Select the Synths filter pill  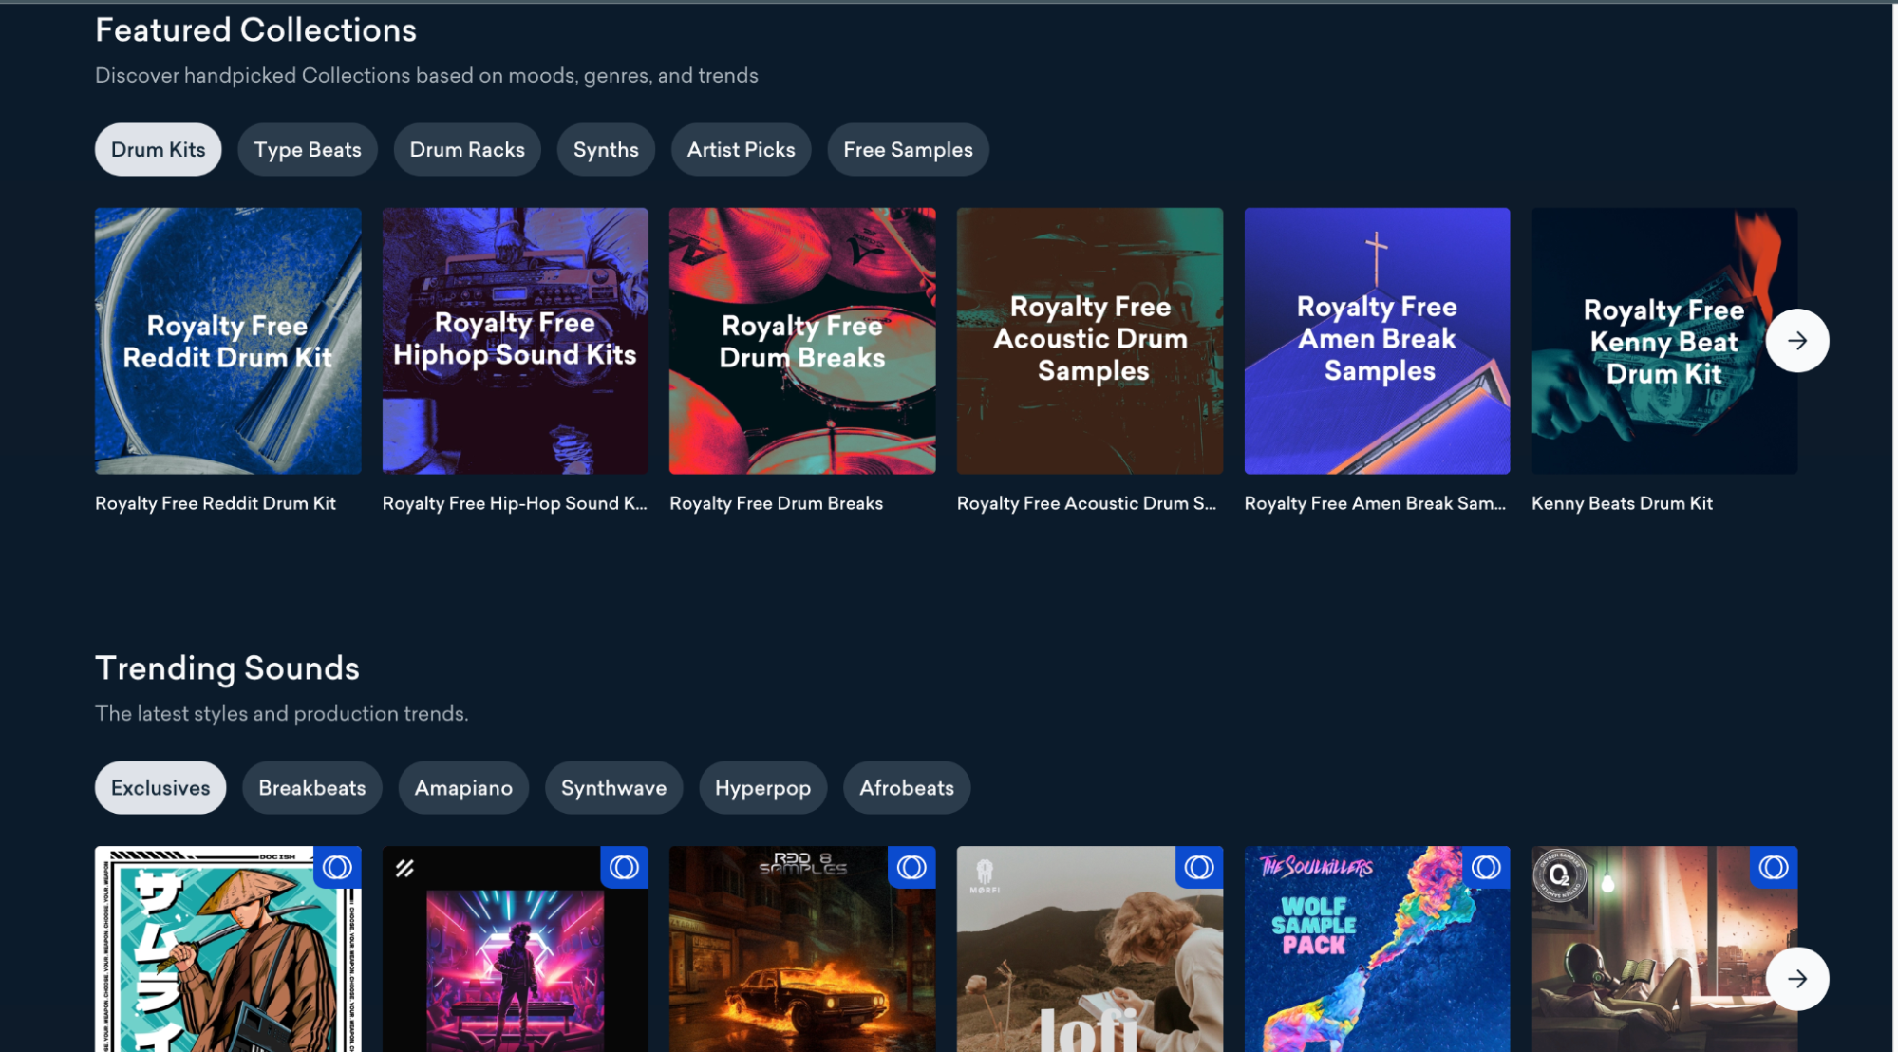pyautogui.click(x=605, y=149)
